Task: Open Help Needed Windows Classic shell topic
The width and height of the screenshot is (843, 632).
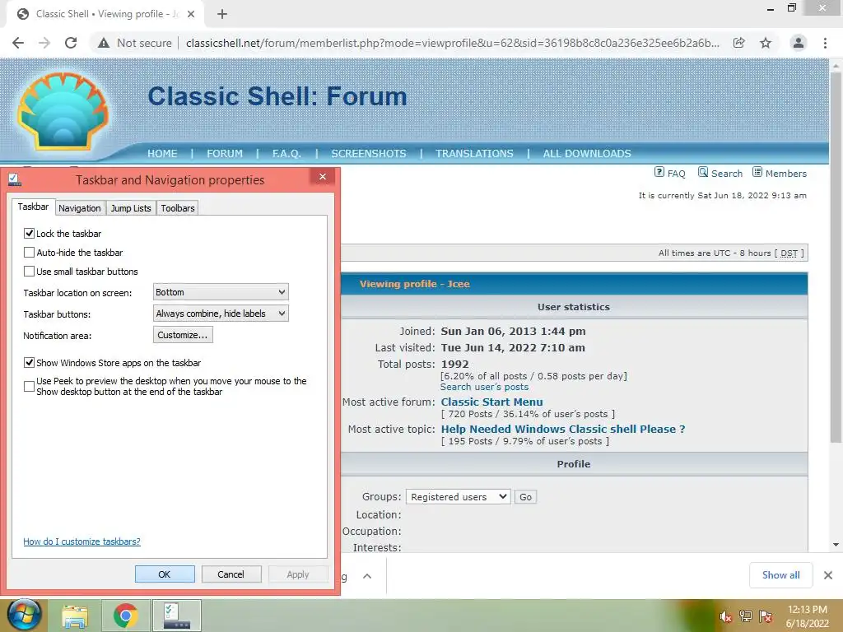Action: coord(563,429)
